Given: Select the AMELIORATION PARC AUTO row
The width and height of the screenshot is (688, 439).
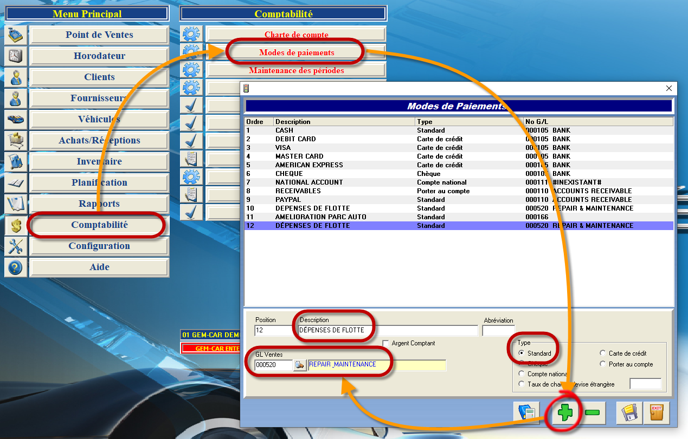Looking at the screenshot, I should 459,217.
